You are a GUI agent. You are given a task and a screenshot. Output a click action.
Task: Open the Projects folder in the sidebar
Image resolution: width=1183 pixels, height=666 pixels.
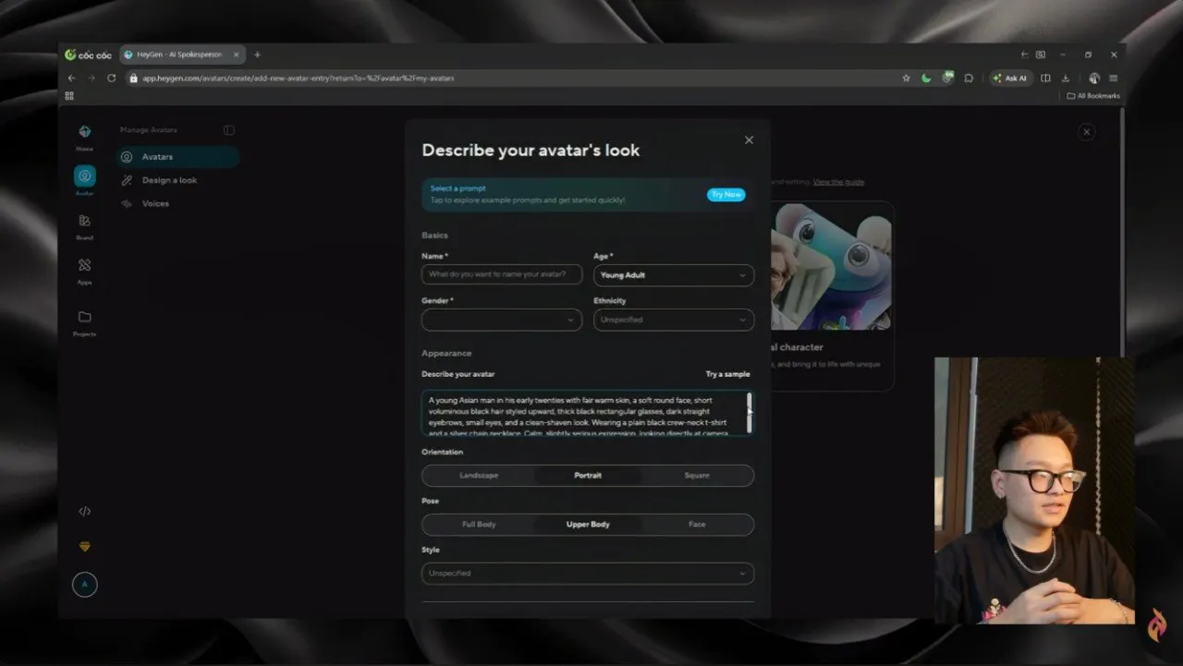(84, 321)
